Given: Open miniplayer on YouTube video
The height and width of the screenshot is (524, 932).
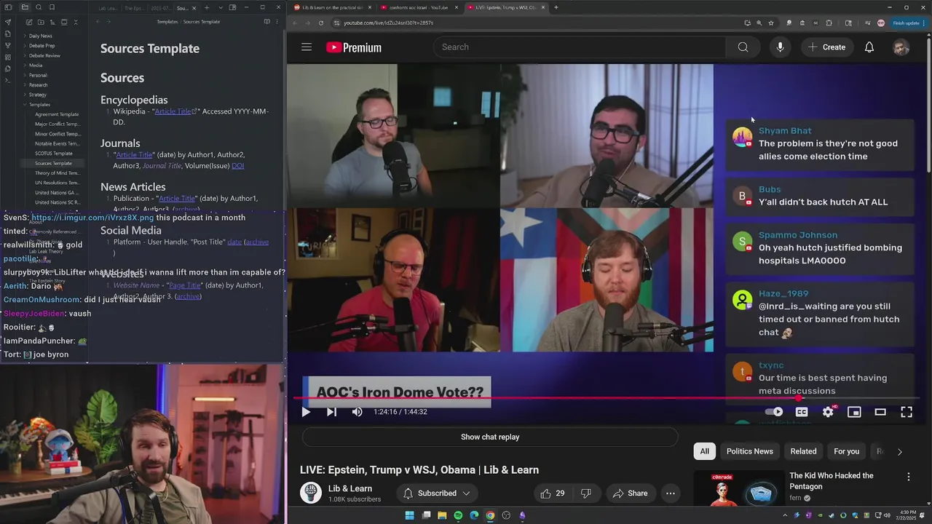Looking at the screenshot, I should coord(854,412).
